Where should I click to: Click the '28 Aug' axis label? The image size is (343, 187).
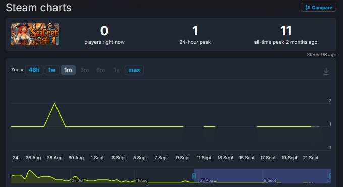tap(54, 158)
